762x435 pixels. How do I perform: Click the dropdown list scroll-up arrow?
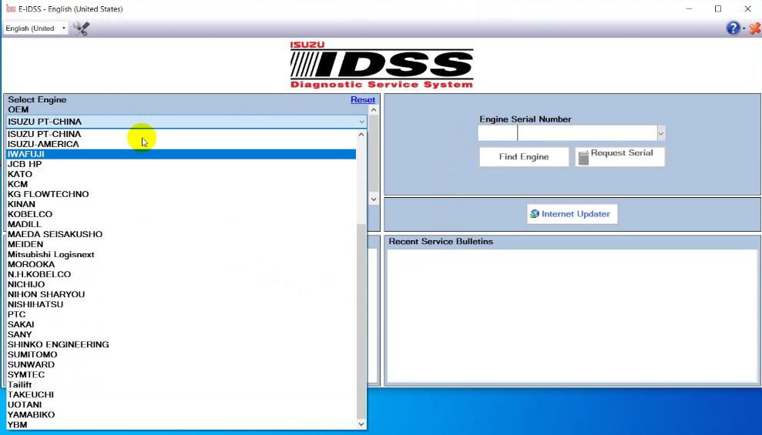tap(361, 135)
